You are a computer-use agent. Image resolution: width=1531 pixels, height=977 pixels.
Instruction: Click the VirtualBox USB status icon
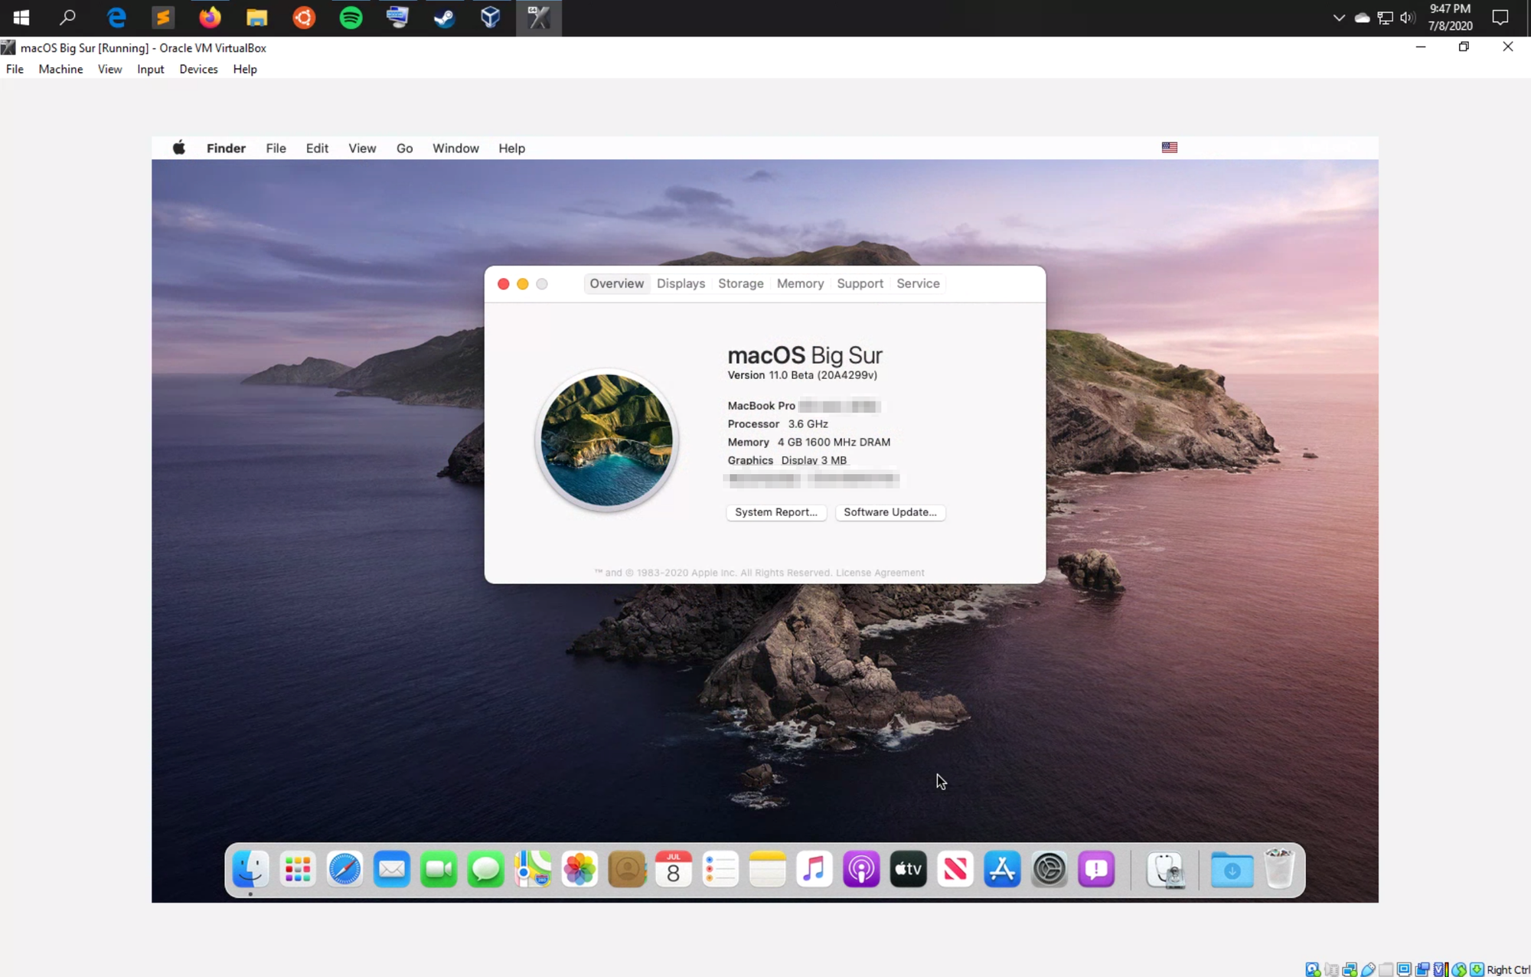(1368, 969)
